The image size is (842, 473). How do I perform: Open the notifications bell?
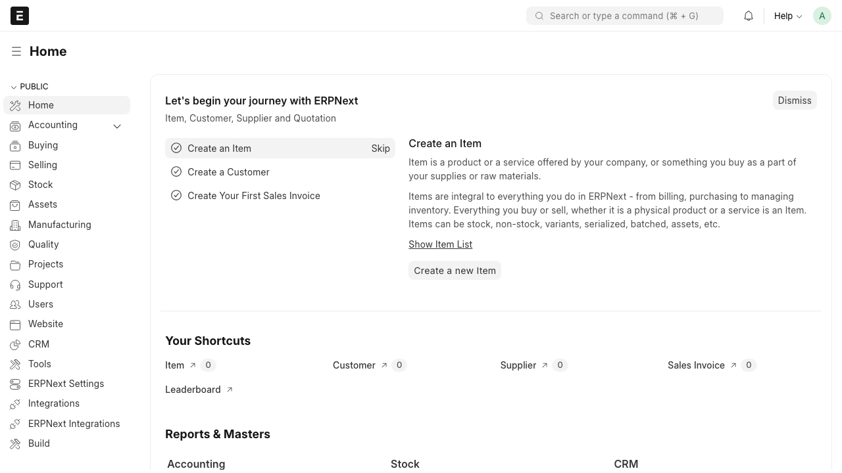tap(749, 16)
